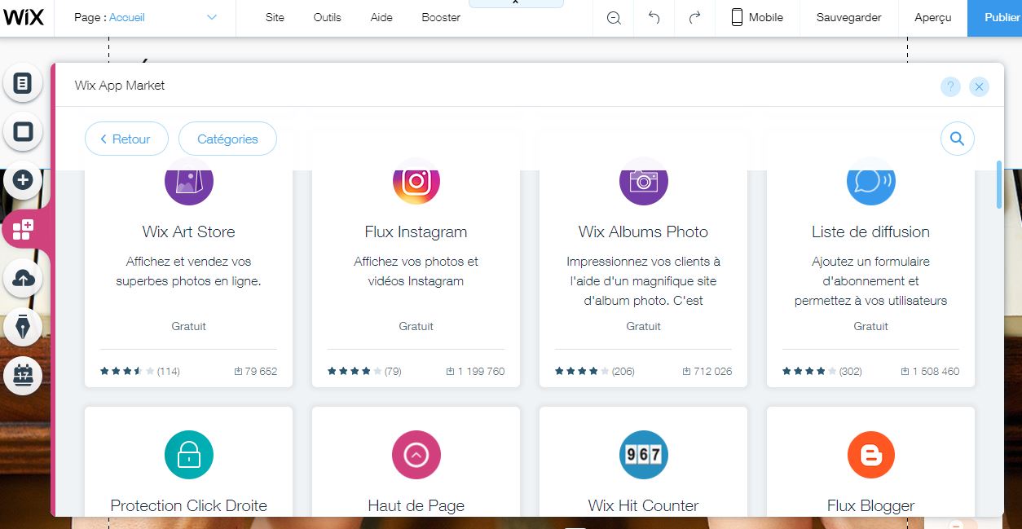Click the install count 712 026
This screenshot has width=1022, height=529.
point(707,371)
